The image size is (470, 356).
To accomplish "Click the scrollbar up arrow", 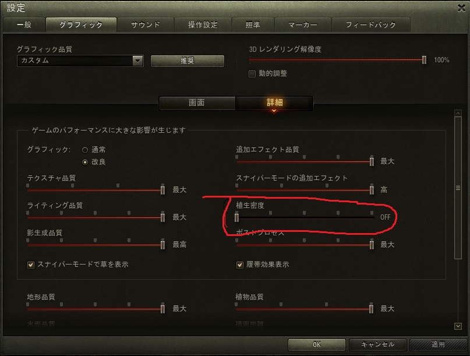I will [x=458, y=113].
